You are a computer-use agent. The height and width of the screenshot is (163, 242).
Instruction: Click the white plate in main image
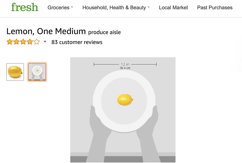tap(124, 101)
